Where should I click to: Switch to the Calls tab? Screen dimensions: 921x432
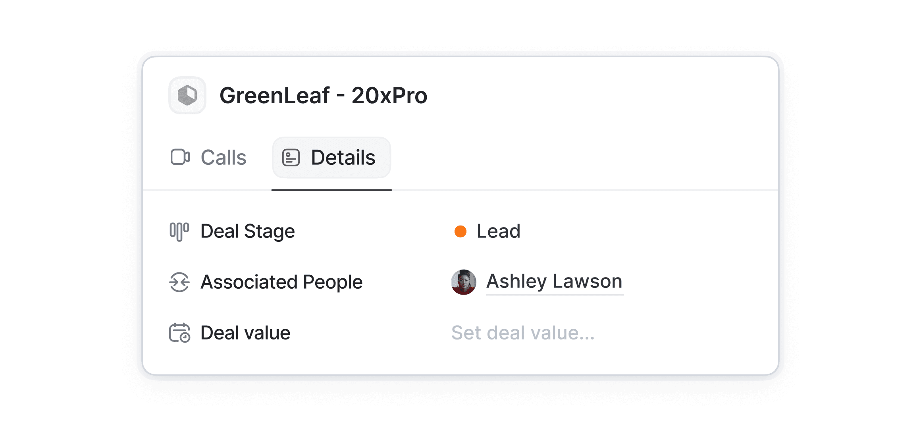click(x=223, y=158)
